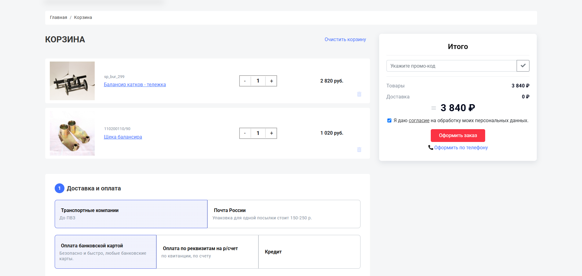Open the согласие agreement link
The image size is (582, 276).
419,121
